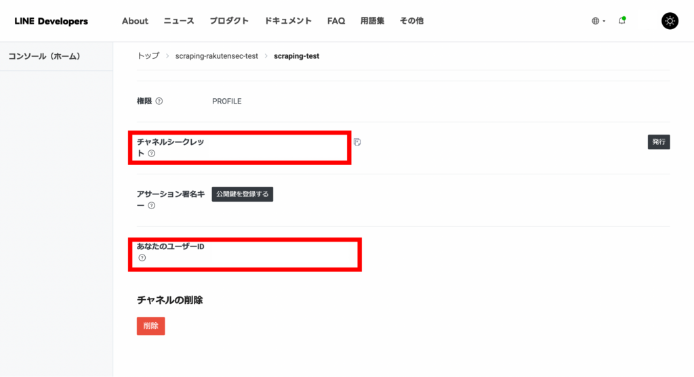Screen dimensions: 694x377
Task: Click the アサーション署名キー label
Action: click(171, 199)
